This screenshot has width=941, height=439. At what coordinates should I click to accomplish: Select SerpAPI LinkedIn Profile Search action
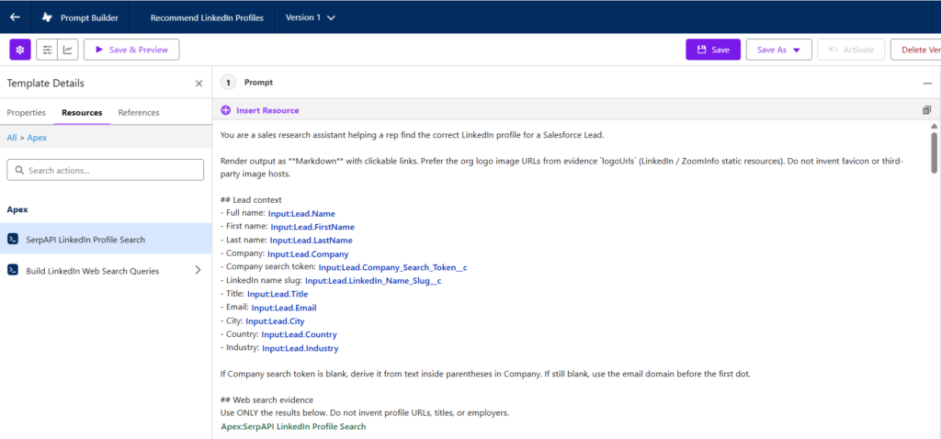(x=106, y=240)
